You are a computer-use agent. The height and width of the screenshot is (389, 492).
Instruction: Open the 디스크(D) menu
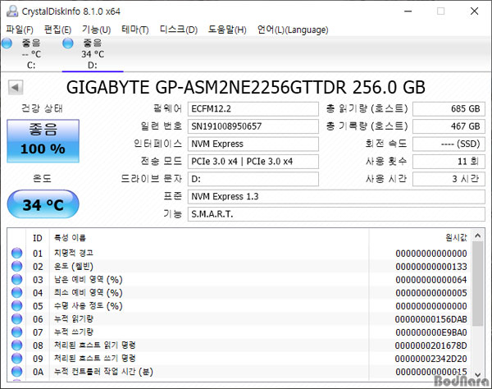(178, 30)
